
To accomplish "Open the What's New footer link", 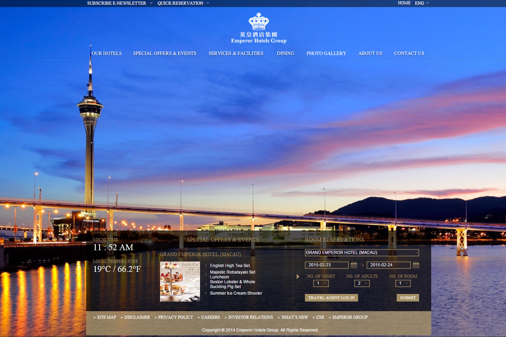I will pyautogui.click(x=295, y=317).
